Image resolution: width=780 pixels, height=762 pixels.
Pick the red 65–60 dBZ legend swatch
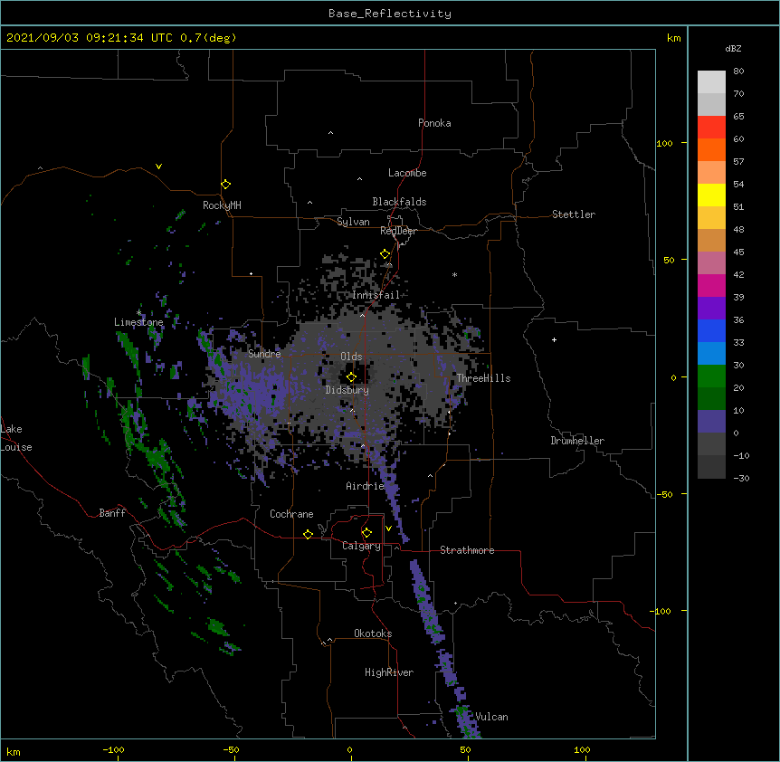(x=711, y=128)
